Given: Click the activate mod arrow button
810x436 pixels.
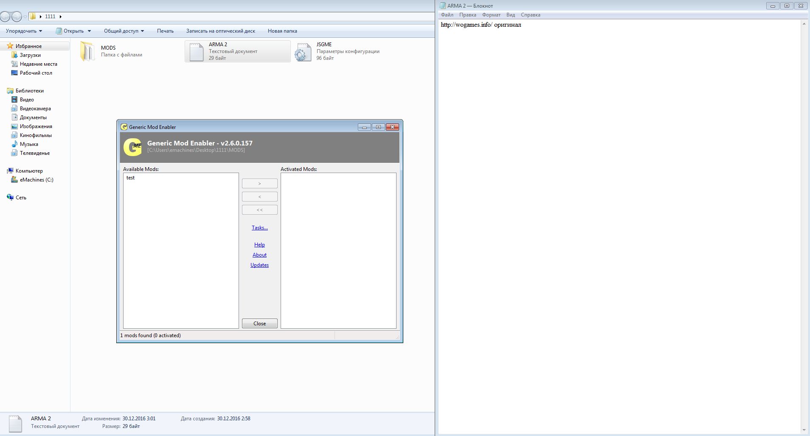Looking at the screenshot, I should [x=260, y=184].
